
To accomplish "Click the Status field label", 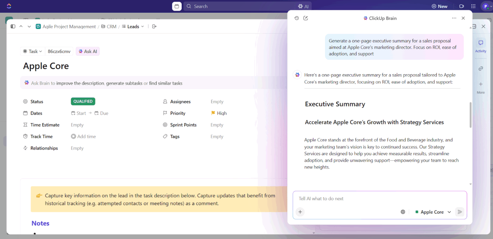I will (37, 102).
